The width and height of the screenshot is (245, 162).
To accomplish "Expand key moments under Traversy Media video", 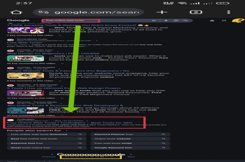I will pos(62,115).
